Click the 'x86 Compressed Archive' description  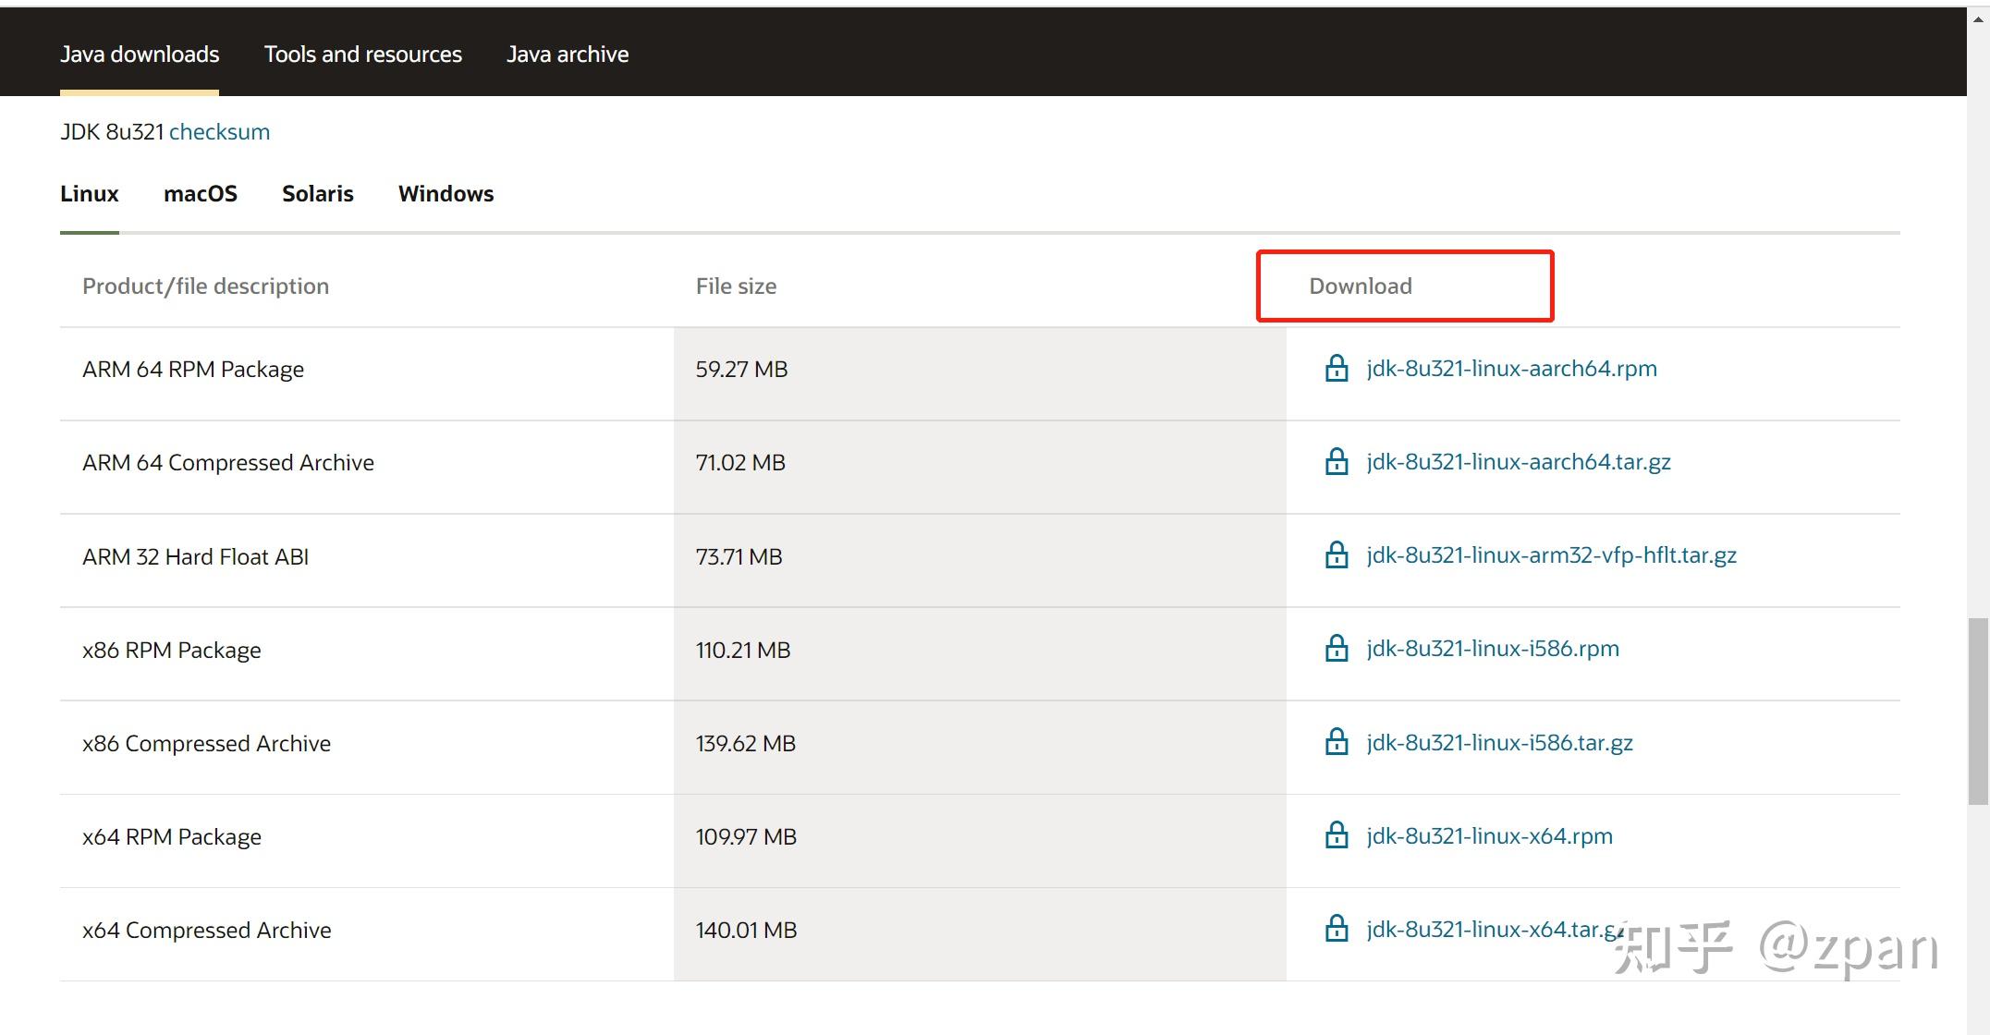point(206,744)
